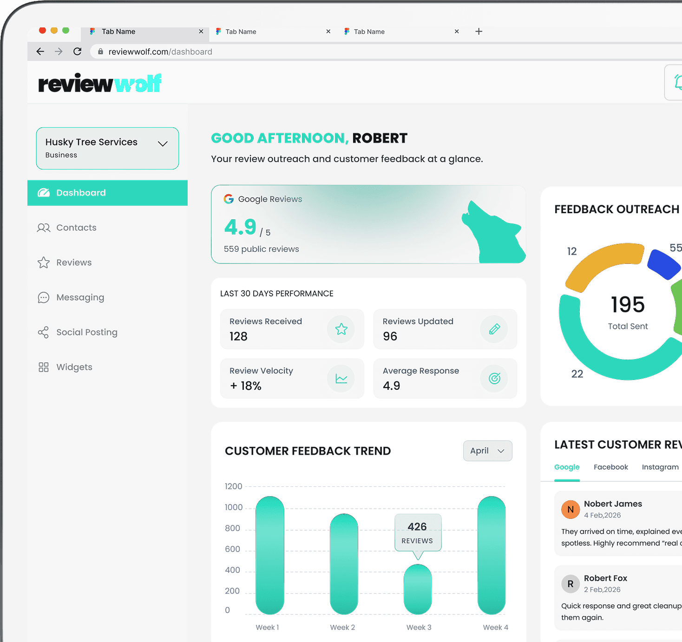Reload the page with refresh icon
Screen dimensions: 682x642
click(78, 52)
